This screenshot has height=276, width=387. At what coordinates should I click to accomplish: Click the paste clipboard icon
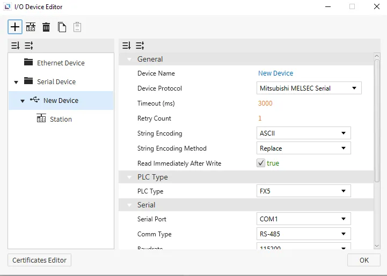(x=77, y=27)
